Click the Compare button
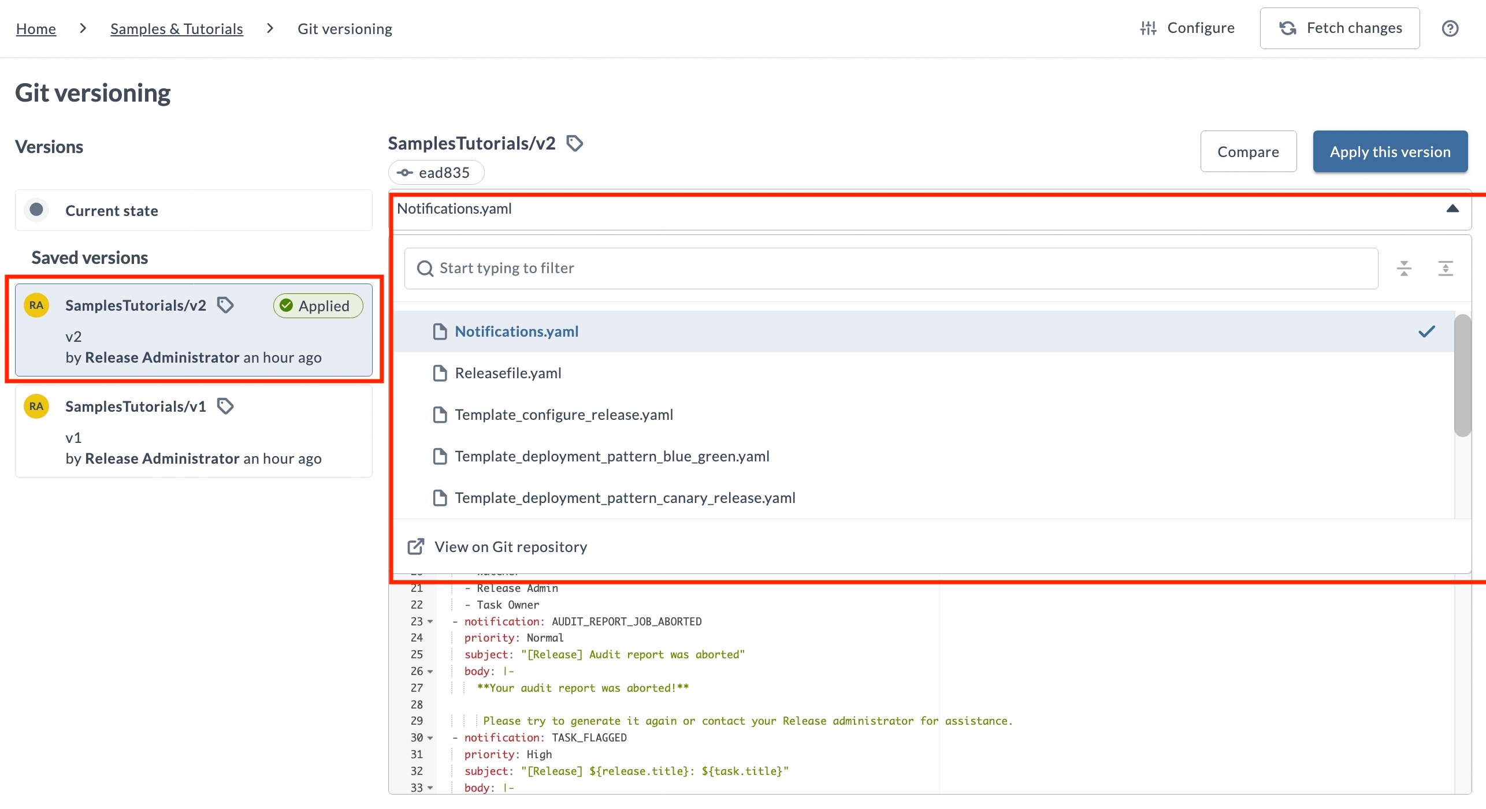Screen dimensions: 1486x809 (1248, 152)
